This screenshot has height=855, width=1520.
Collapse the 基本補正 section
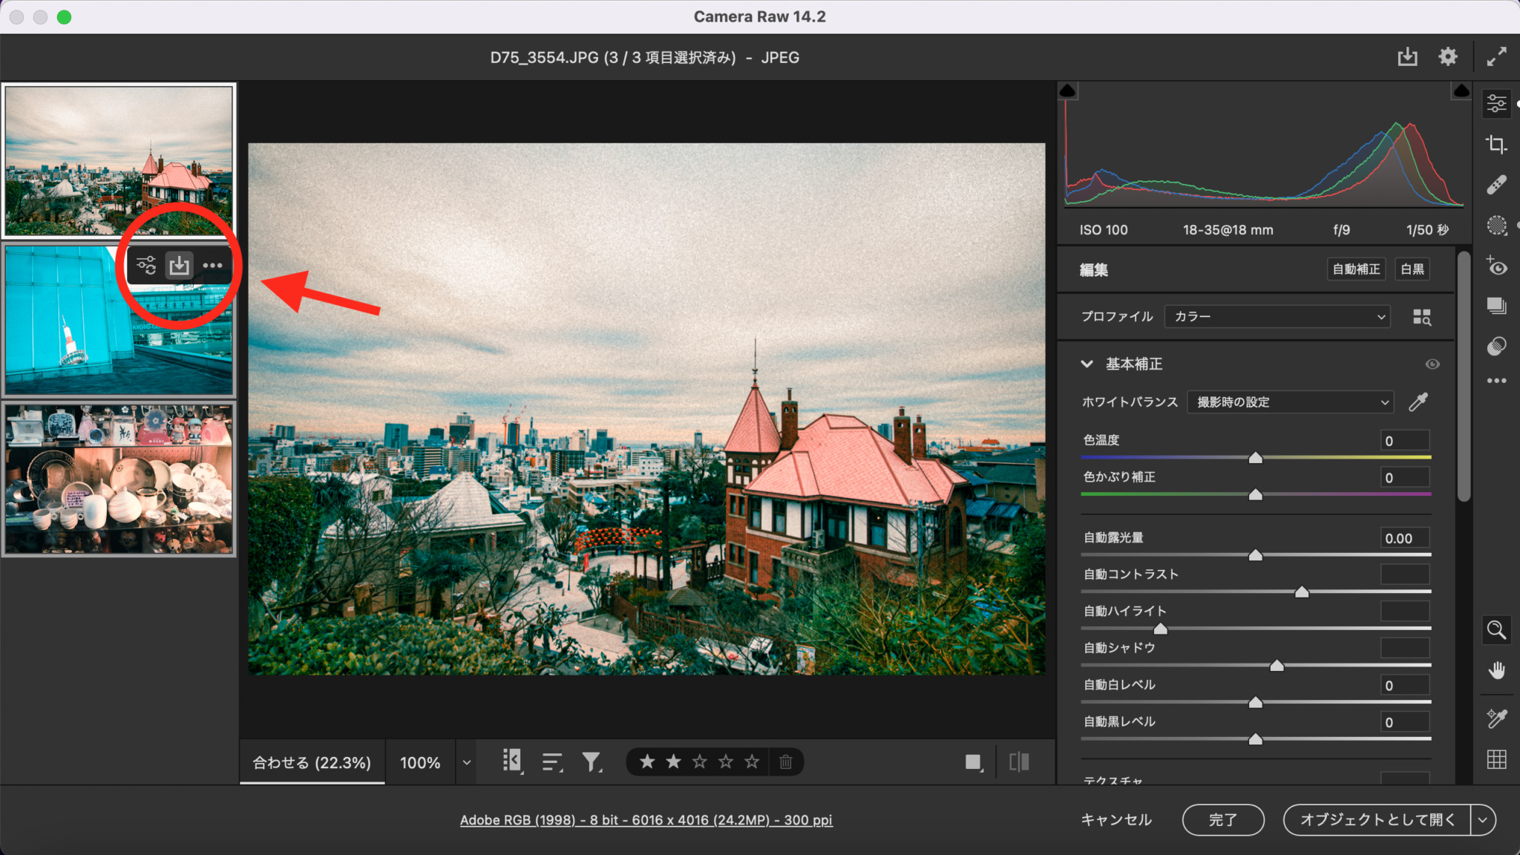click(x=1087, y=364)
